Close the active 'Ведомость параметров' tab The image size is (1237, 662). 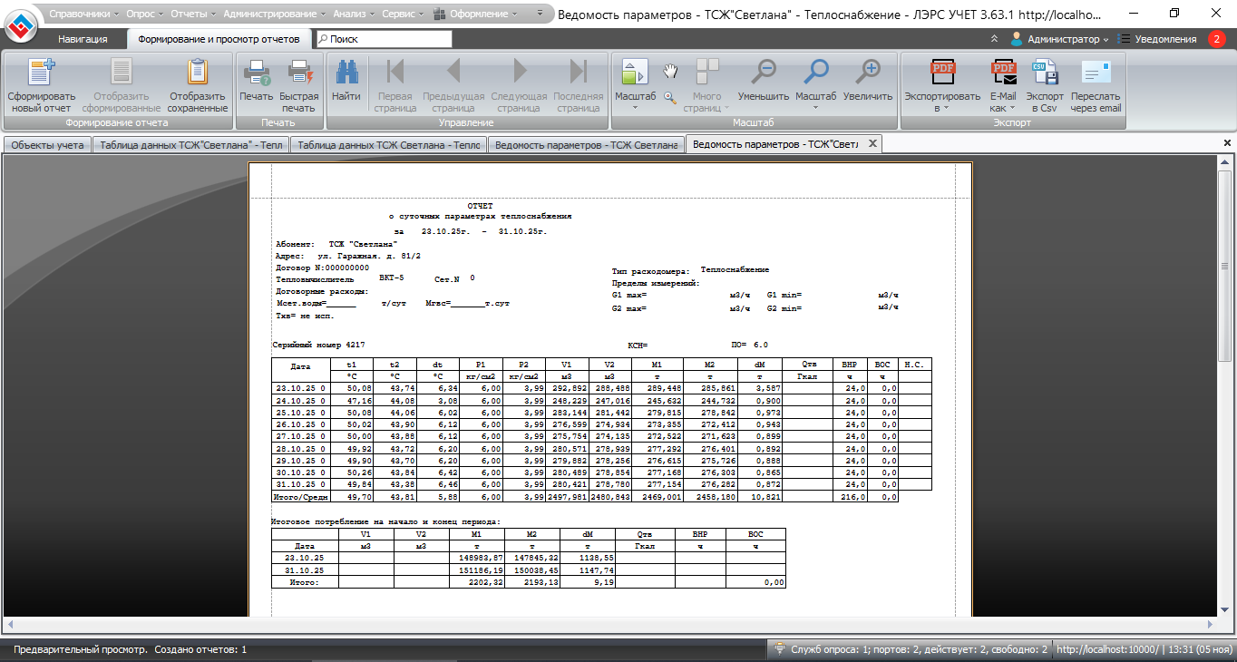pos(872,143)
